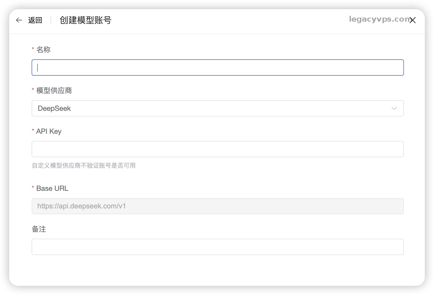Viewport: 434px width, 295px height.
Task: Focus the 名称 name input field
Action: click(x=218, y=68)
